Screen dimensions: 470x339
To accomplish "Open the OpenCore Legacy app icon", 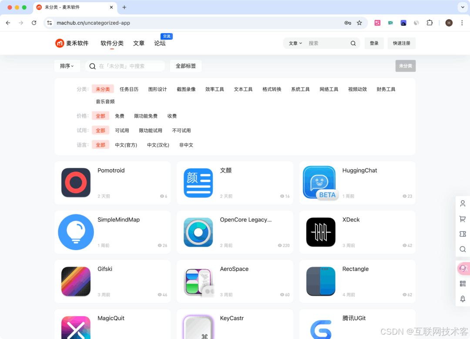I will click(x=198, y=232).
